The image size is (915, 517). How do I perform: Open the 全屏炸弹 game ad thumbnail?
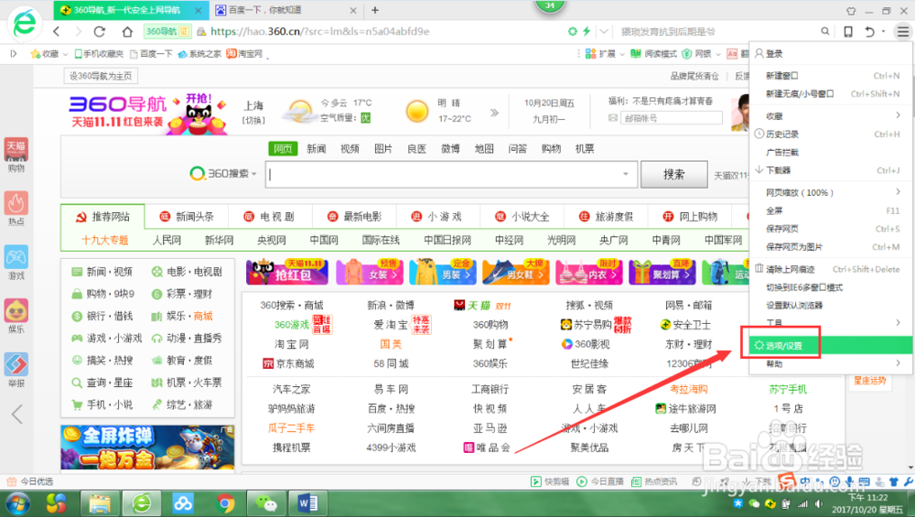click(x=147, y=447)
